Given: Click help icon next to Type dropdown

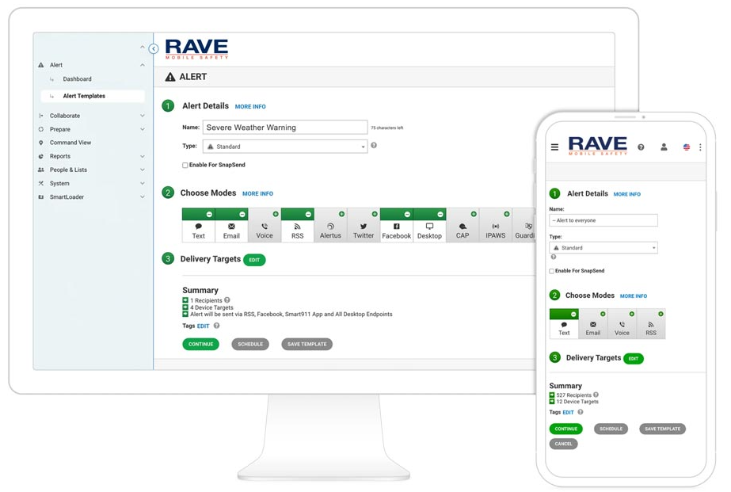Looking at the screenshot, I should pyautogui.click(x=374, y=146).
